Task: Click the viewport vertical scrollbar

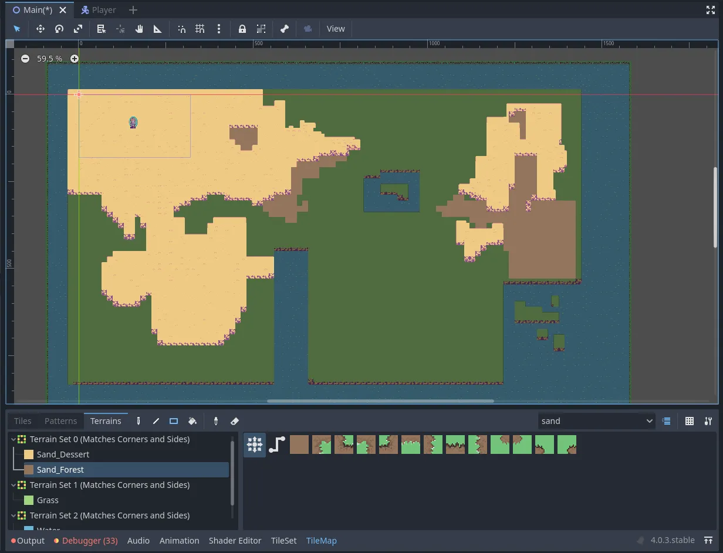Action: coord(715,206)
